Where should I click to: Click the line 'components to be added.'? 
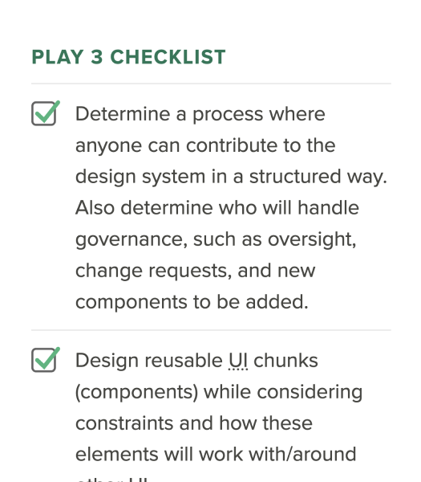(192, 302)
